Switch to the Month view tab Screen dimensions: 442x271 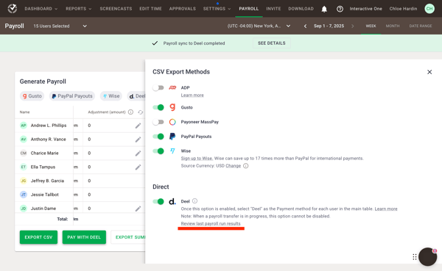tap(393, 26)
